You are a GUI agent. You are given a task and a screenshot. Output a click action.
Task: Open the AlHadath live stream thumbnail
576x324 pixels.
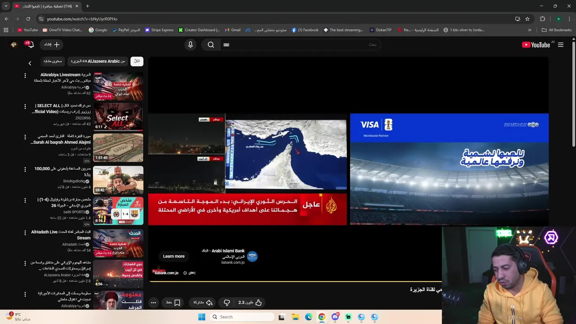(118, 243)
